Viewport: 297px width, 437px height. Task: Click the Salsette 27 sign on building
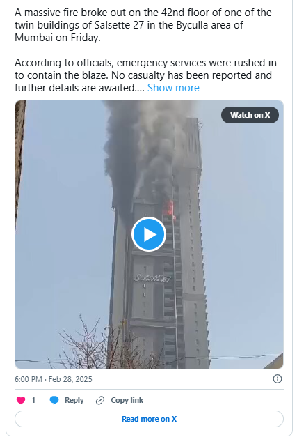coord(152,278)
